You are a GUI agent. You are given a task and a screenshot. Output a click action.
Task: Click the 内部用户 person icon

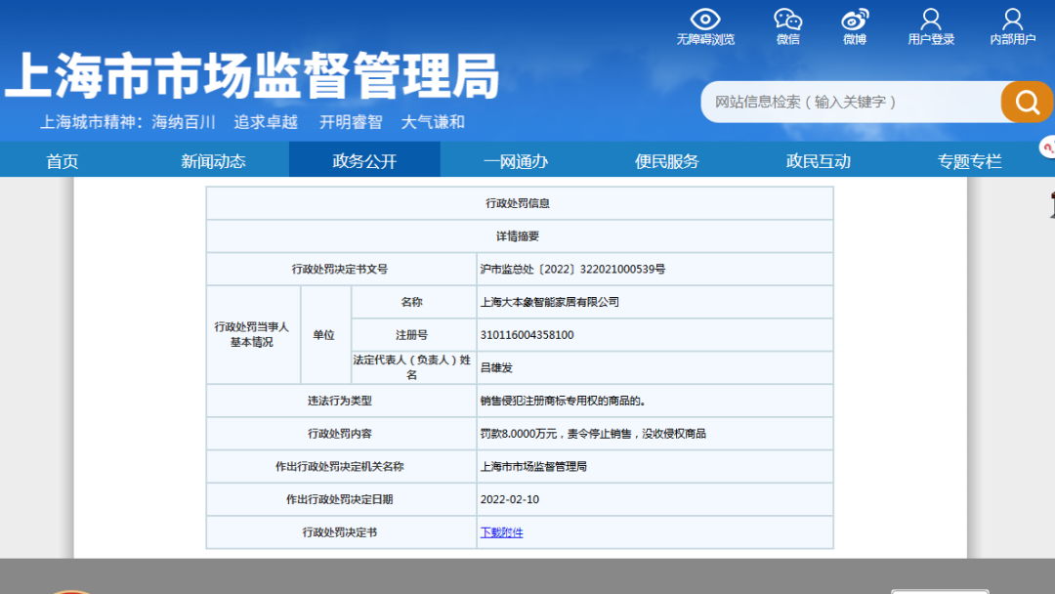(x=1012, y=19)
